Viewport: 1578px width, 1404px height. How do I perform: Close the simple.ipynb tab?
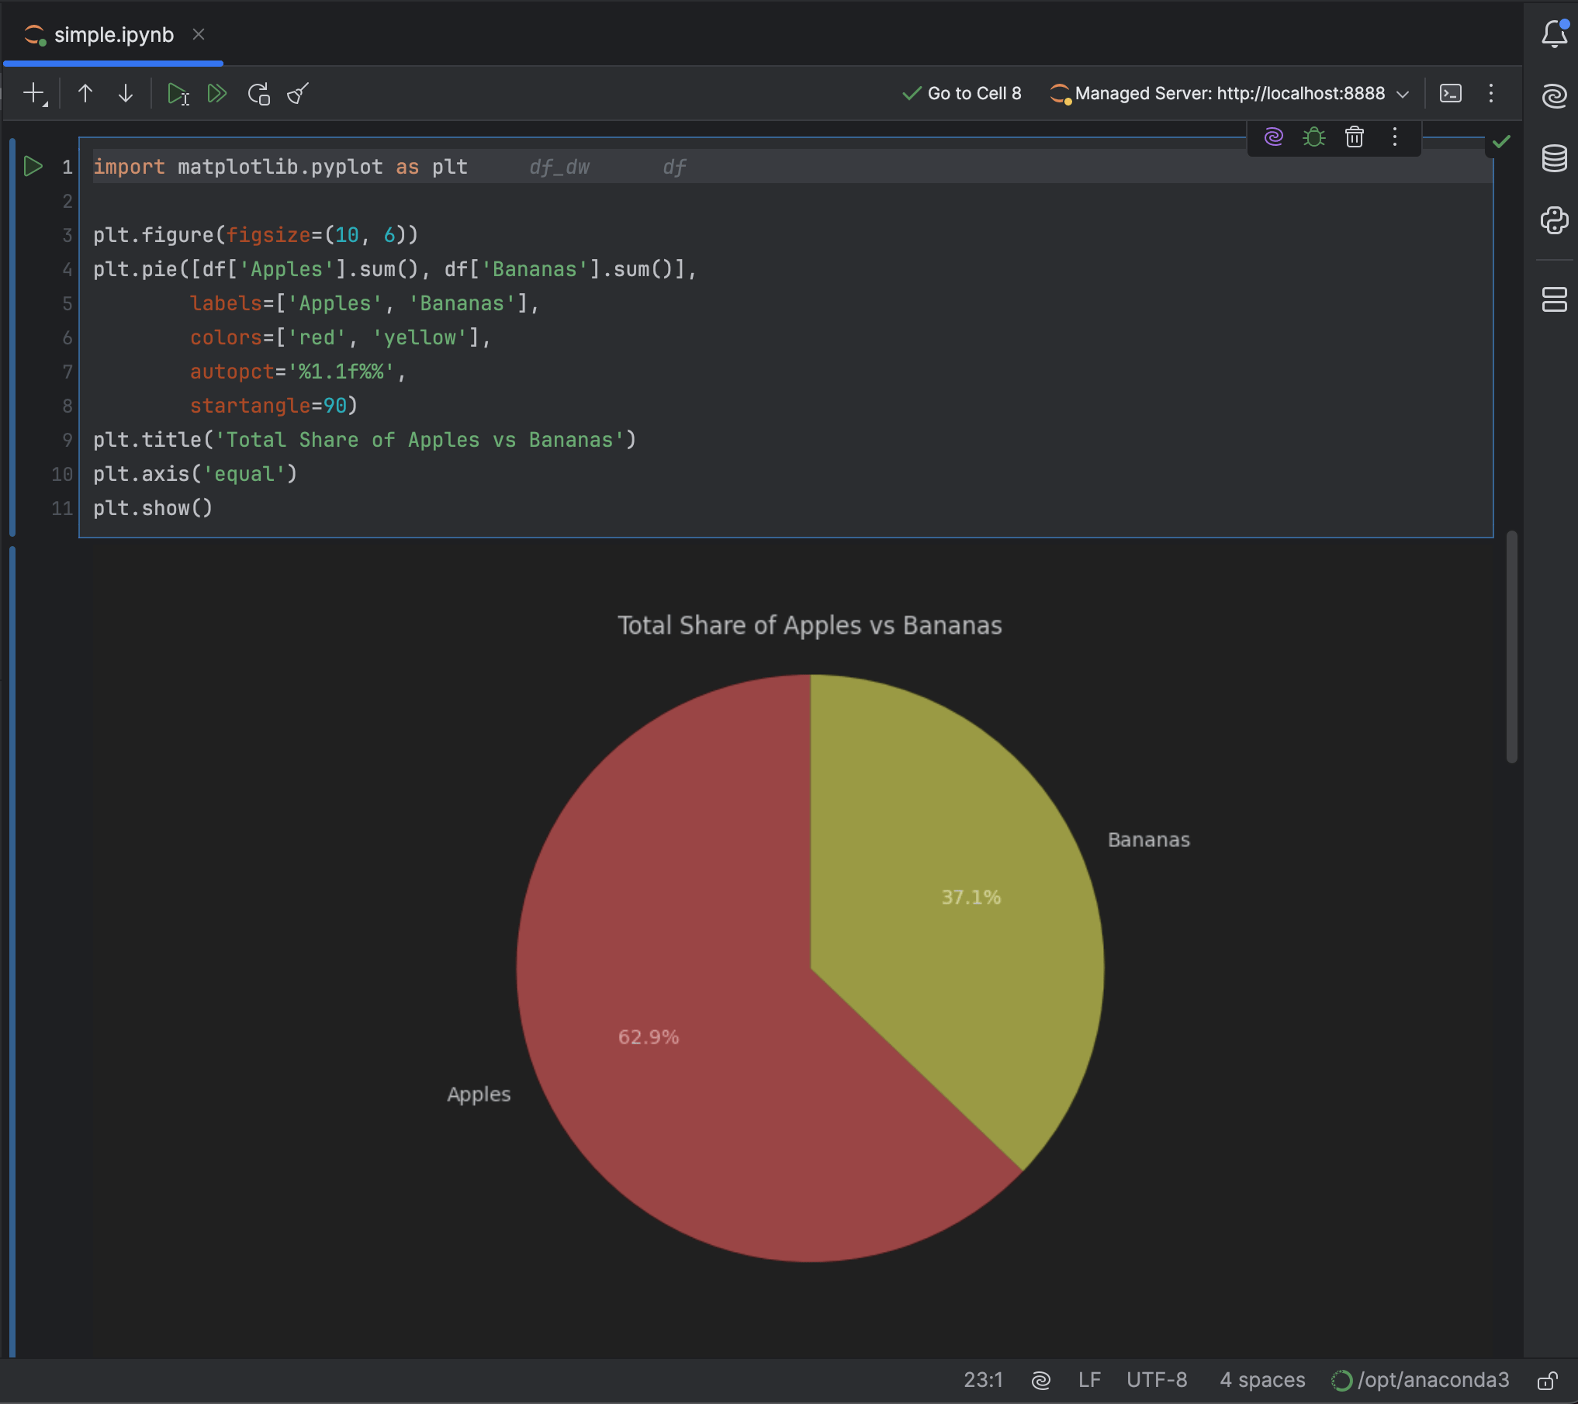(199, 35)
